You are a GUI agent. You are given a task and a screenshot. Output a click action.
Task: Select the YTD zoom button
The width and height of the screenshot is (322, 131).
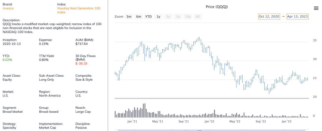coord(148,17)
